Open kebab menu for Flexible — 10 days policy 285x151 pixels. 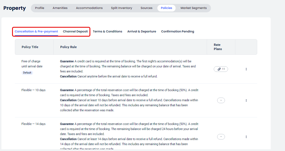[x=246, y=100]
